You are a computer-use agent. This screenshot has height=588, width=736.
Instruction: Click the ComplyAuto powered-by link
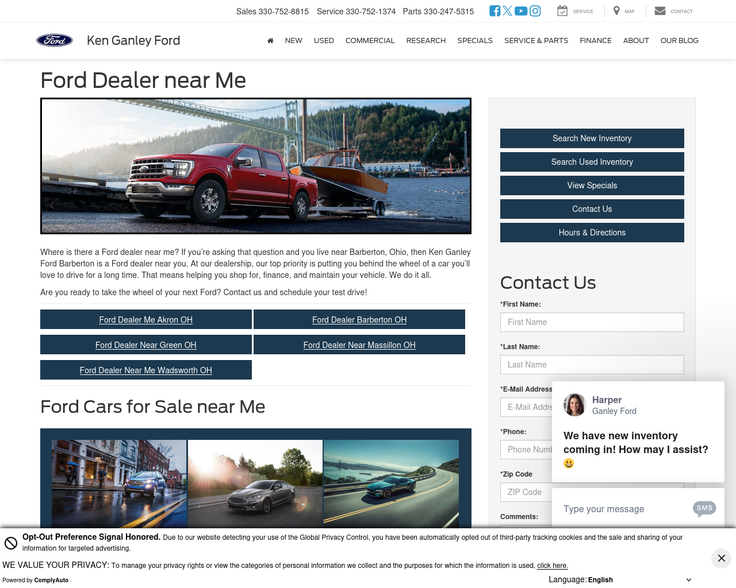point(51,580)
